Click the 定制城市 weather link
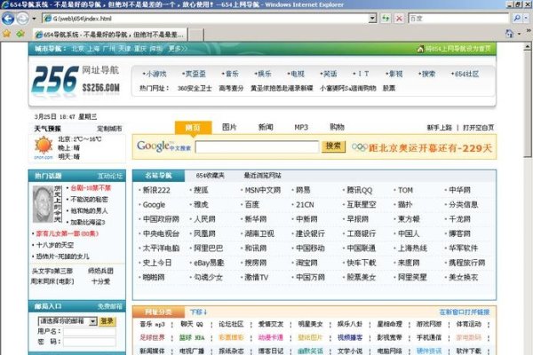The width and height of the screenshot is (533, 355). coord(109,129)
